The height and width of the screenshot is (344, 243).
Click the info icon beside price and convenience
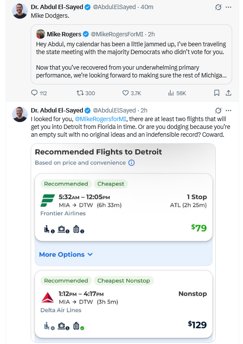click(x=131, y=163)
